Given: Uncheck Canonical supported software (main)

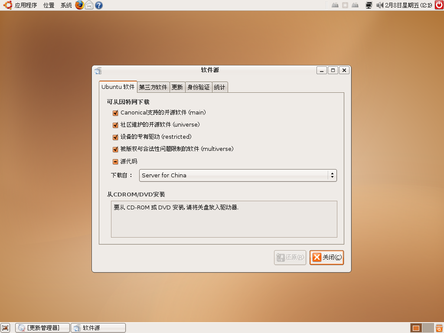Looking at the screenshot, I should 115,113.
